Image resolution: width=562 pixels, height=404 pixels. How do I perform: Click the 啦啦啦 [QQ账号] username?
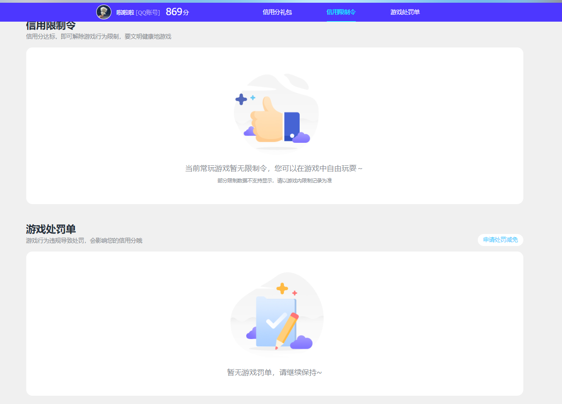pos(138,12)
